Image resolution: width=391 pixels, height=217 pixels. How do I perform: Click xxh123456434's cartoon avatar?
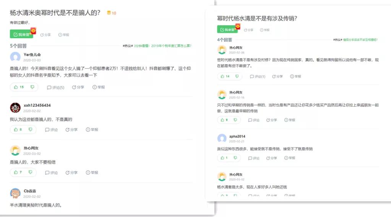15,108
